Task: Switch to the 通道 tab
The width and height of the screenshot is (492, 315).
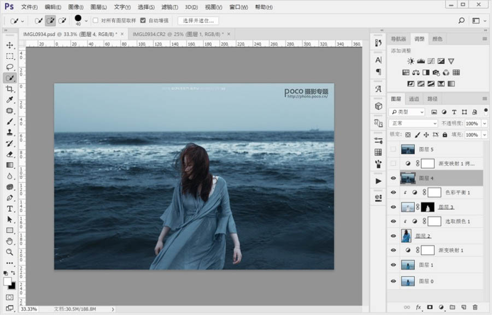Action: (x=414, y=99)
